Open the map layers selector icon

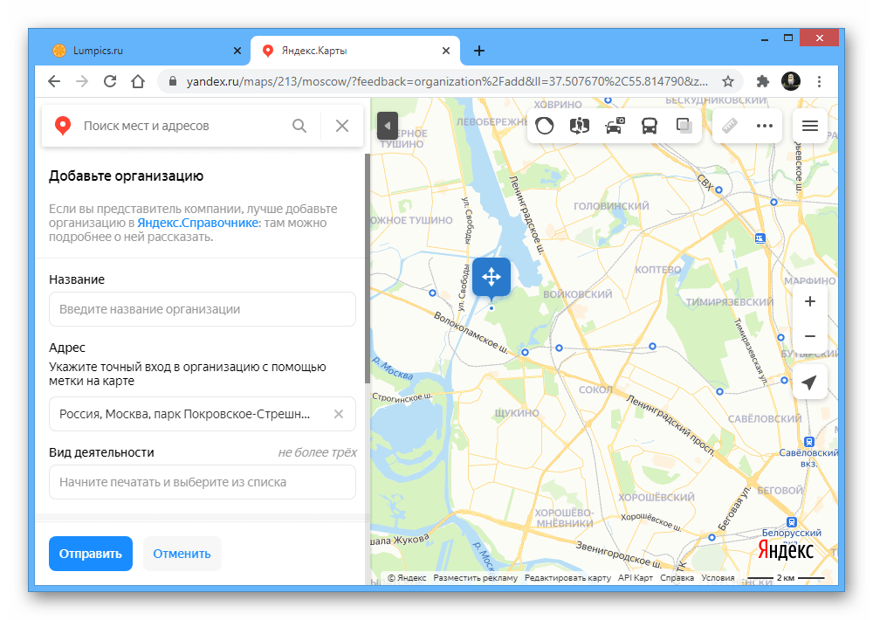[684, 126]
